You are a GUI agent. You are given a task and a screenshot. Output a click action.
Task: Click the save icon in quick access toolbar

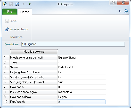11,4
